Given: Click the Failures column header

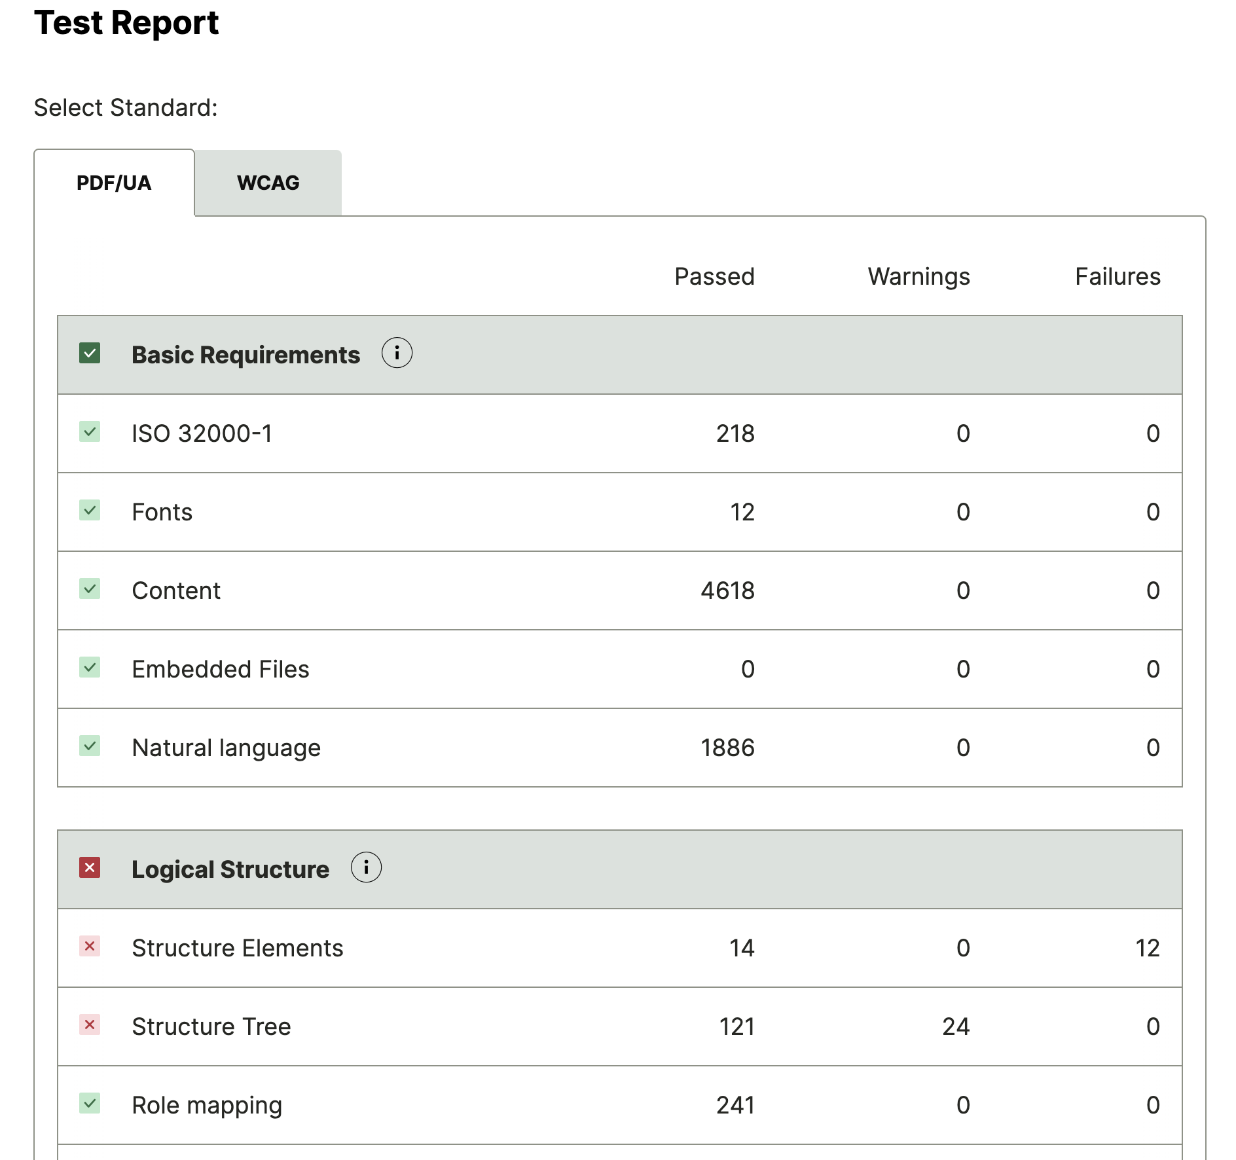Looking at the screenshot, I should (1117, 276).
